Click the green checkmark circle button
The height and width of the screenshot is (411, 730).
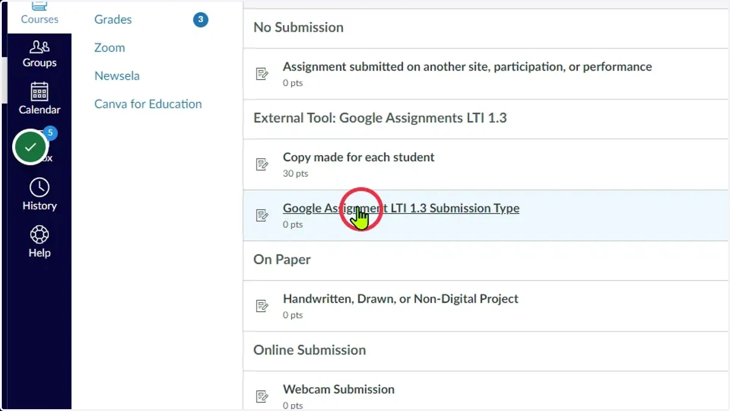(x=30, y=147)
